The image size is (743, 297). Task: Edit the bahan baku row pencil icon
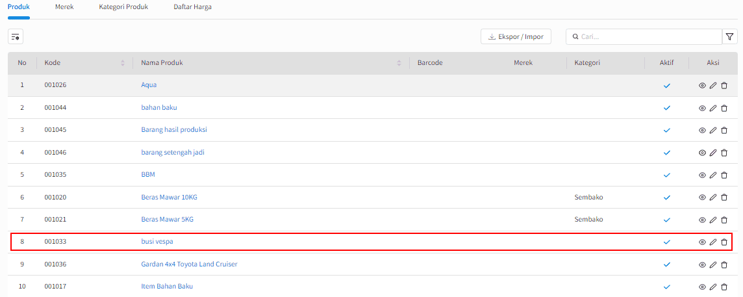coord(713,108)
